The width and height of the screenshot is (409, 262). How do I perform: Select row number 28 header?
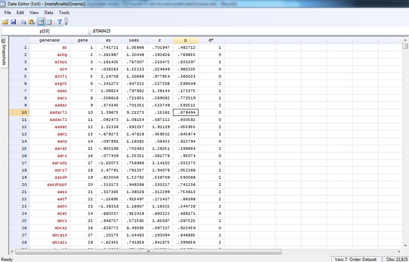point(19,242)
